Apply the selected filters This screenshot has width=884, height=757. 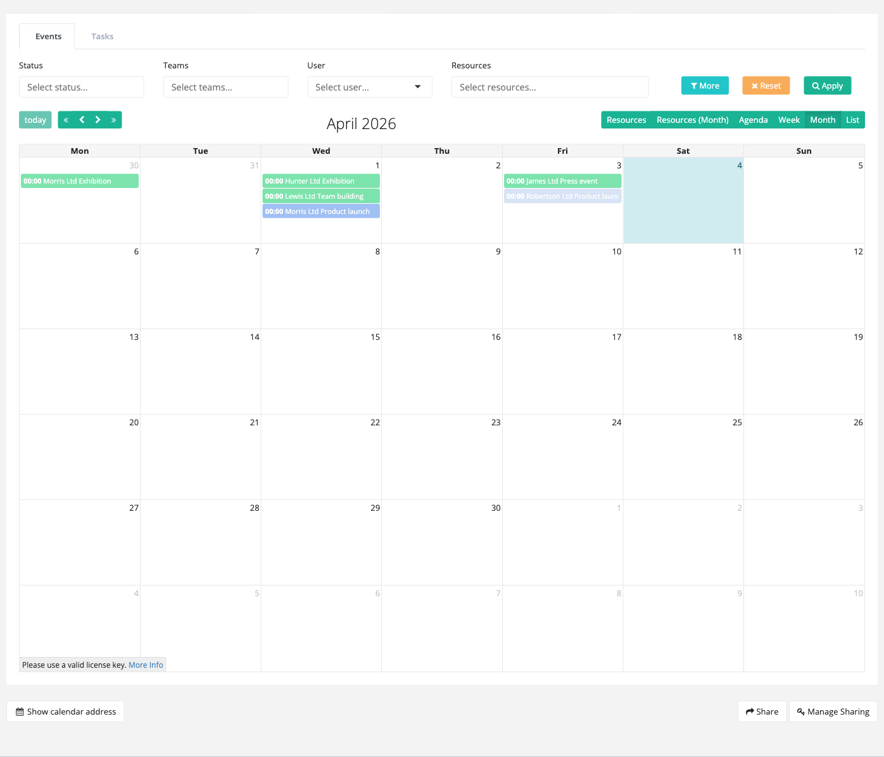pos(827,85)
